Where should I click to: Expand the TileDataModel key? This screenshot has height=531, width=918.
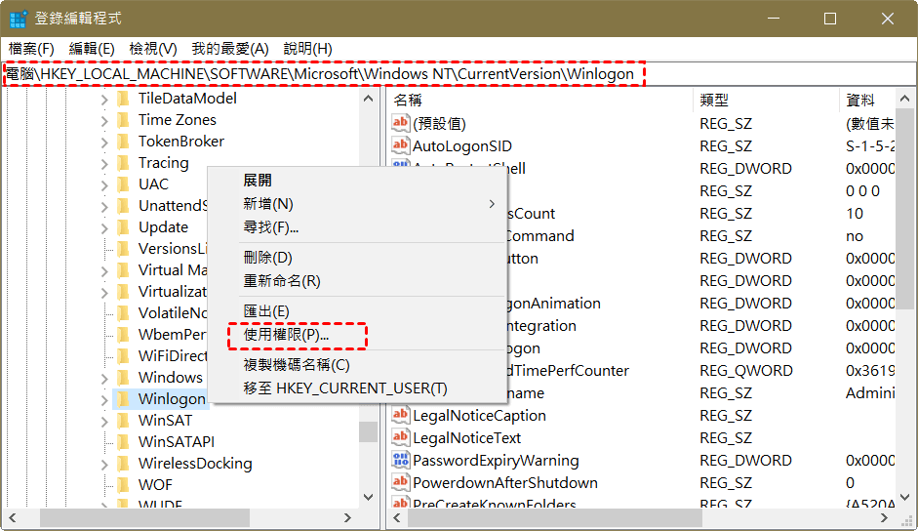pos(104,100)
